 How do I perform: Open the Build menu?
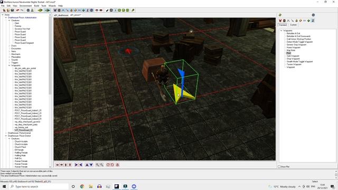[36, 6]
